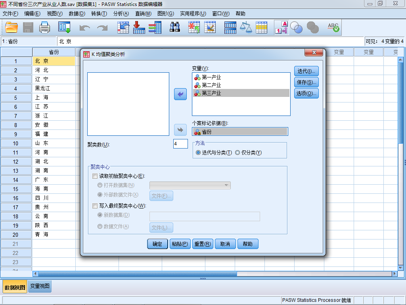Open the 编辑 menu
This screenshot has width=406, height=305.
click(x=33, y=14)
